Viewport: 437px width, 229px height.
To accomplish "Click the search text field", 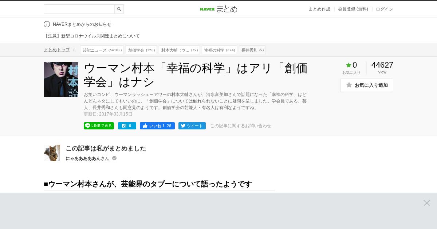I will click(x=79, y=9).
